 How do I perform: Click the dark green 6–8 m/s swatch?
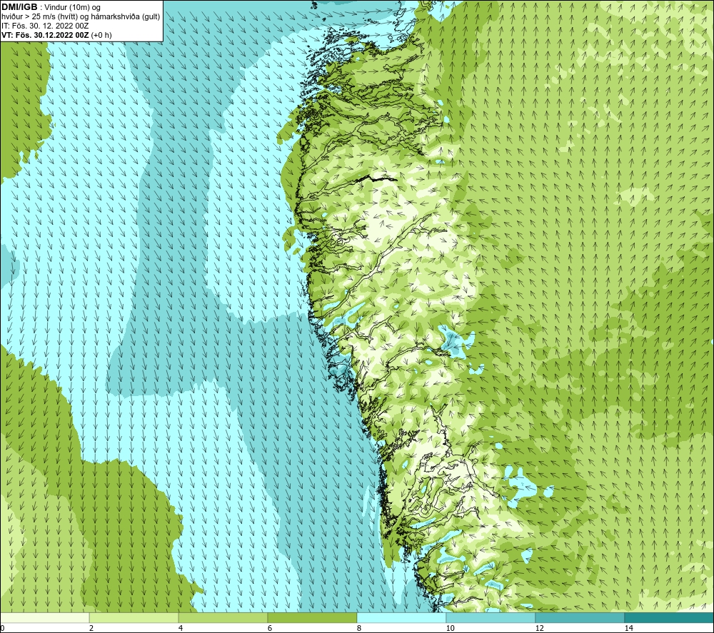coord(313,617)
